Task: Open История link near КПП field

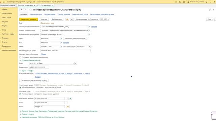Action: pos(66,43)
